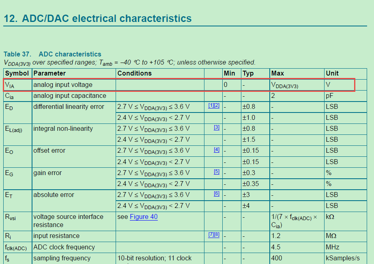
Task: Open footnote [4] beside offset error
Action: pyautogui.click(x=217, y=149)
